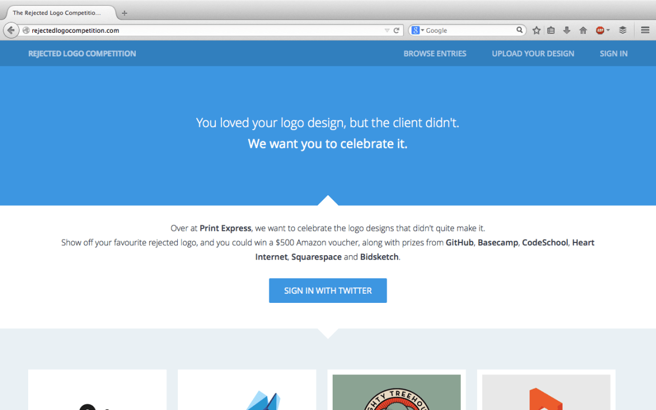
Task: Expand the Adblock Plus dropdown arrow
Action: (x=608, y=31)
